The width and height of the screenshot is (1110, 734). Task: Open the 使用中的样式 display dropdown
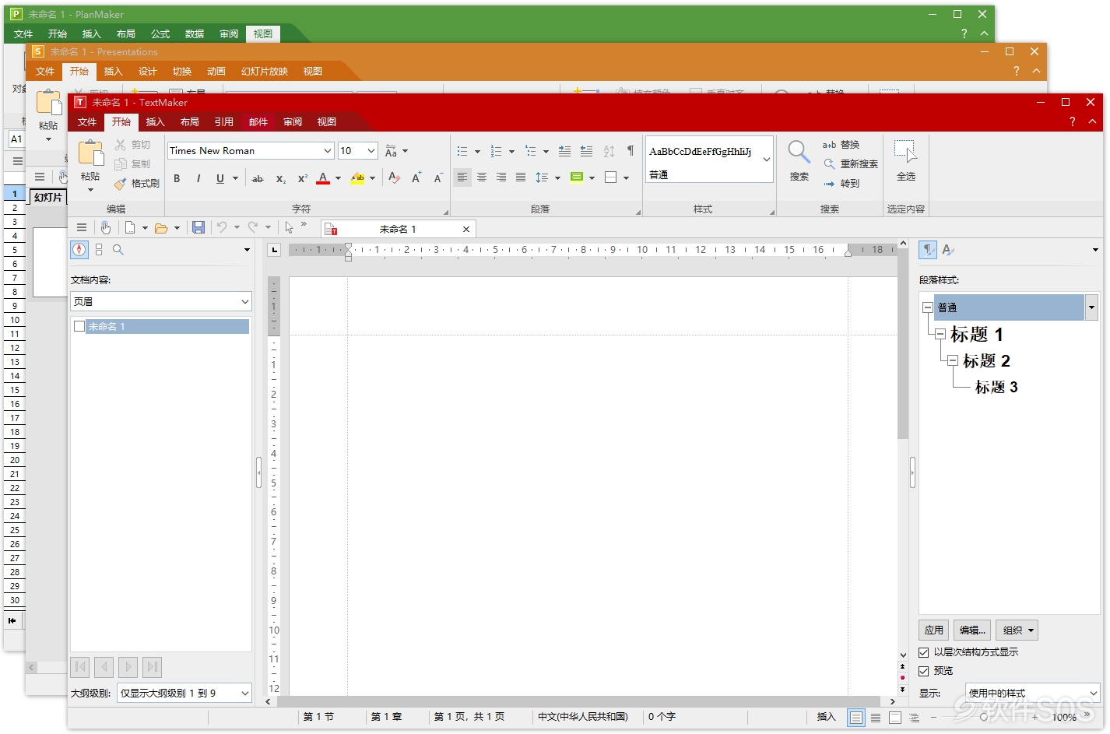click(1033, 693)
